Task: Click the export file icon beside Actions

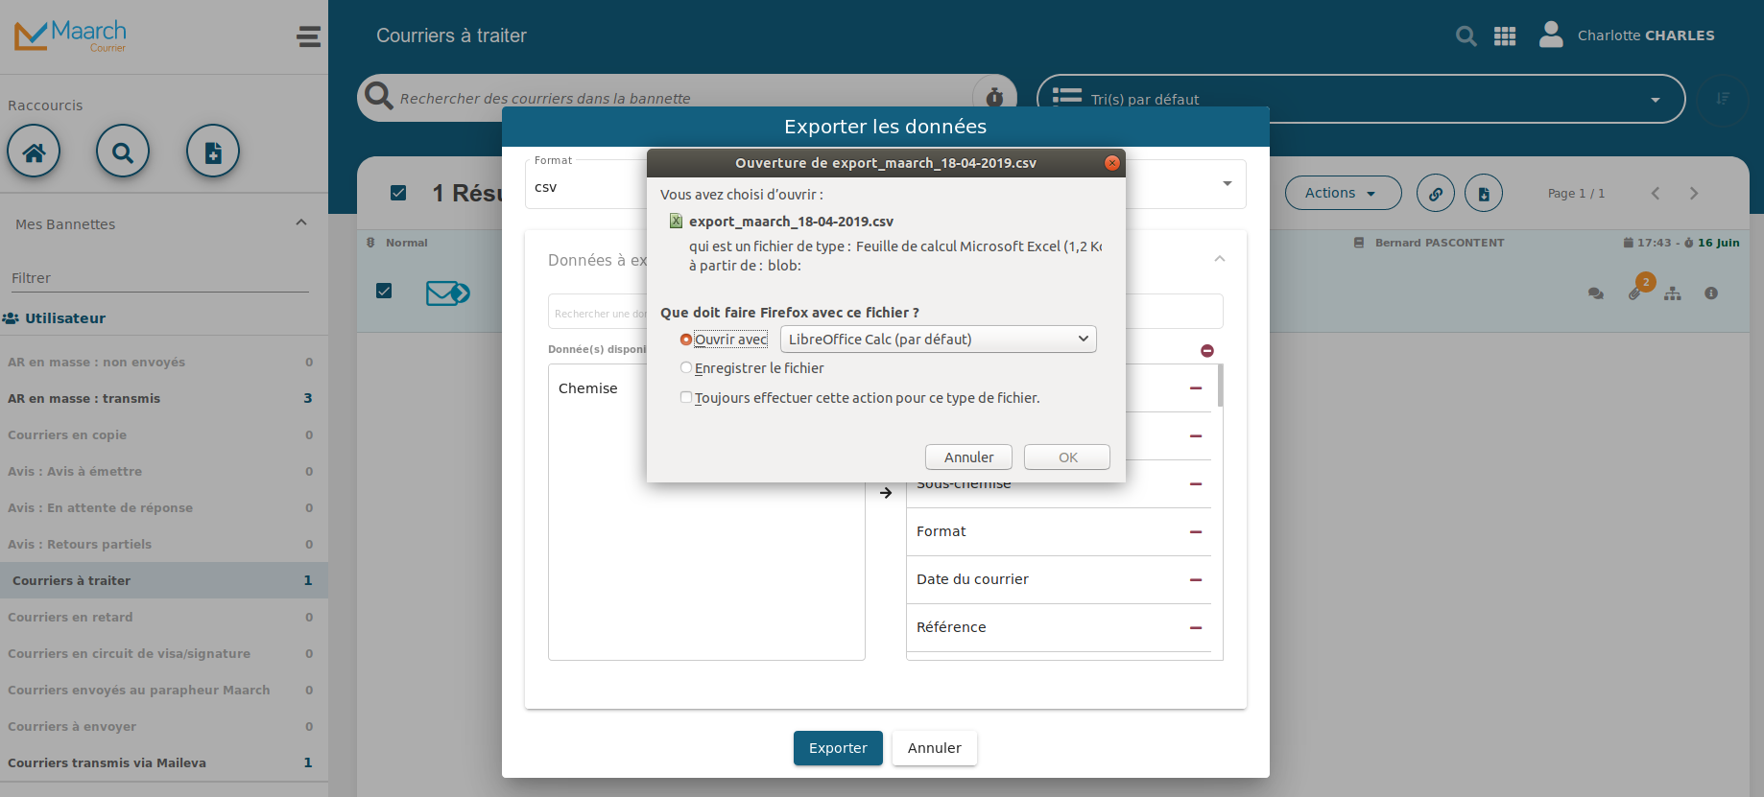Action: [x=1484, y=194]
